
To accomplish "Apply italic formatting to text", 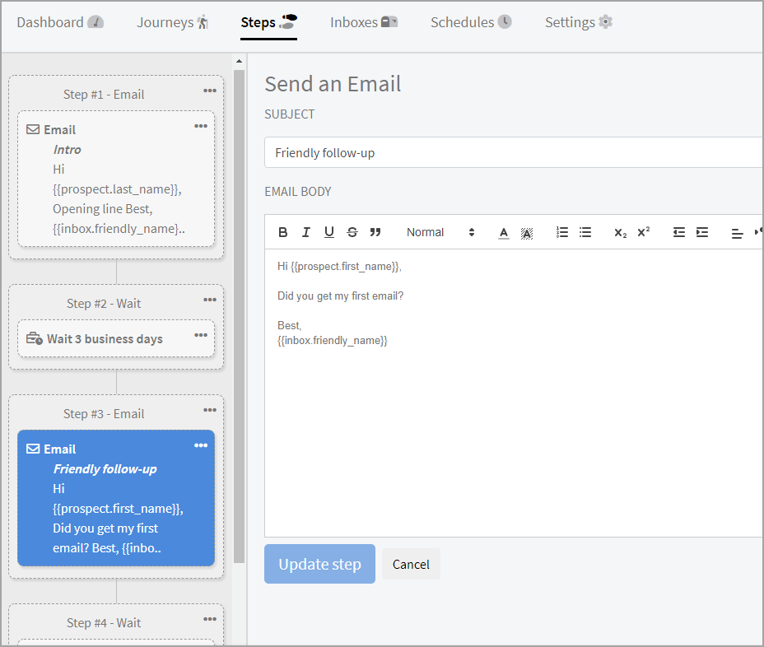I will pyautogui.click(x=306, y=232).
